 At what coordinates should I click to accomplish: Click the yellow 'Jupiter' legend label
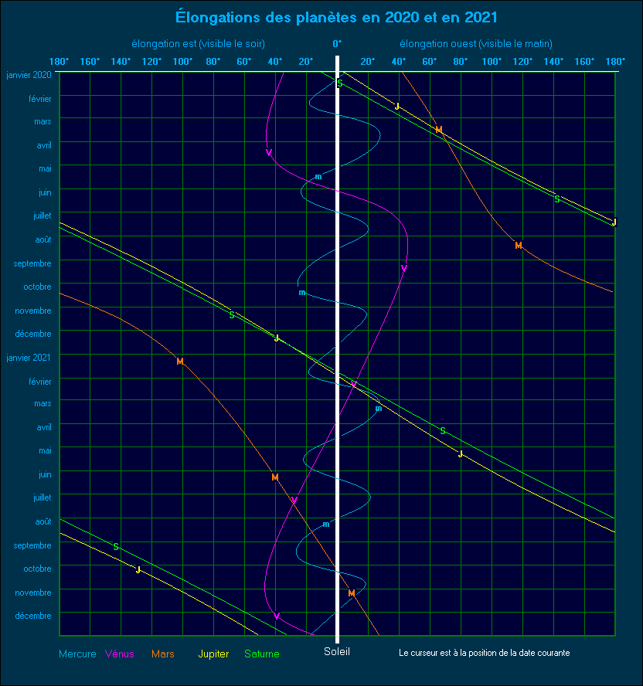point(213,654)
